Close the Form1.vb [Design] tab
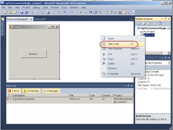The width and height of the screenshot is (173, 130). pos(31,19)
